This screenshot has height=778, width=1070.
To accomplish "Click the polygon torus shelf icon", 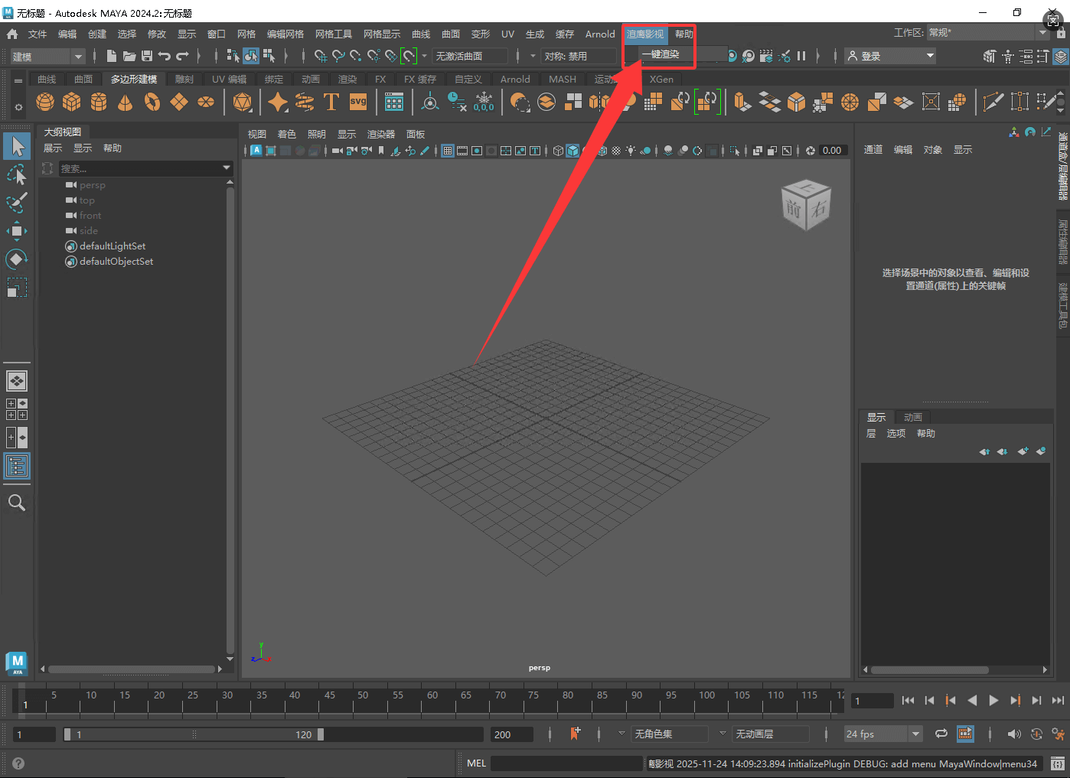I will [152, 102].
